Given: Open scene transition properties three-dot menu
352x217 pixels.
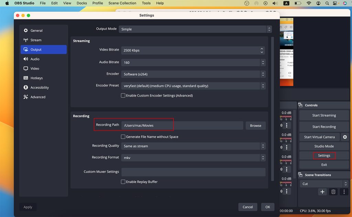Looking at the screenshot, I should point(344,192).
